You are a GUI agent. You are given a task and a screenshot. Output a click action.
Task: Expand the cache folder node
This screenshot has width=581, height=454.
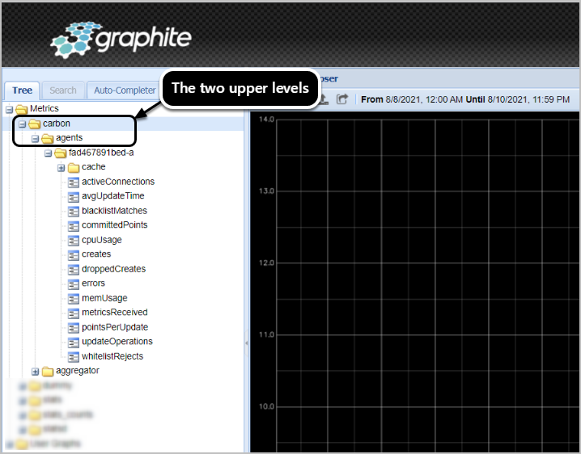tap(61, 167)
